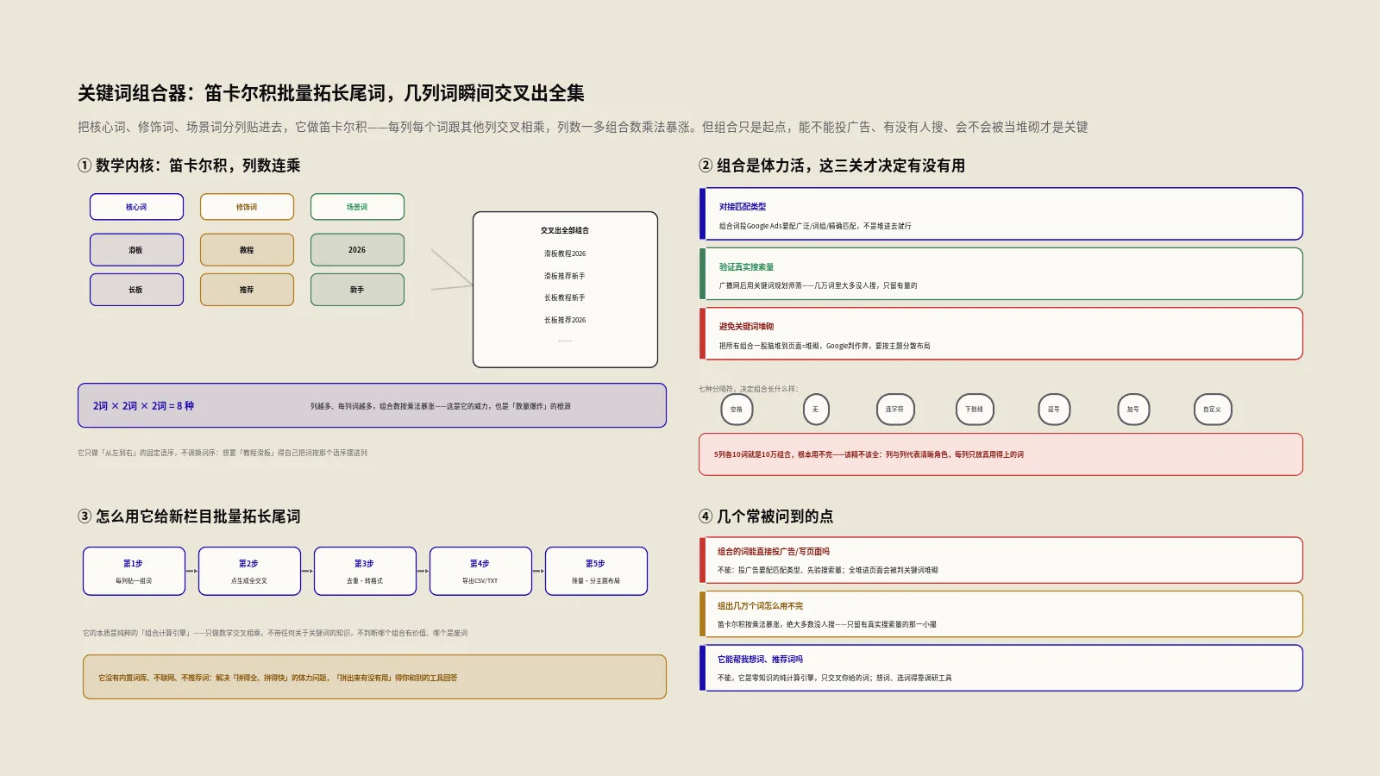Click the subtitle paragraph starting 把核心词
The image size is (1380, 776).
coord(582,127)
